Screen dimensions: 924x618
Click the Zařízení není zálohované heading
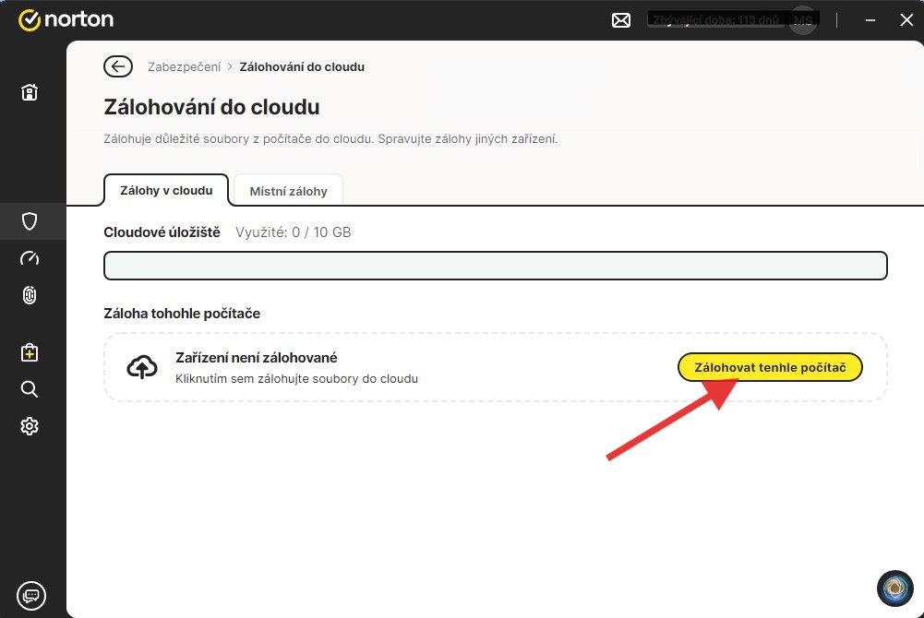[x=256, y=358]
